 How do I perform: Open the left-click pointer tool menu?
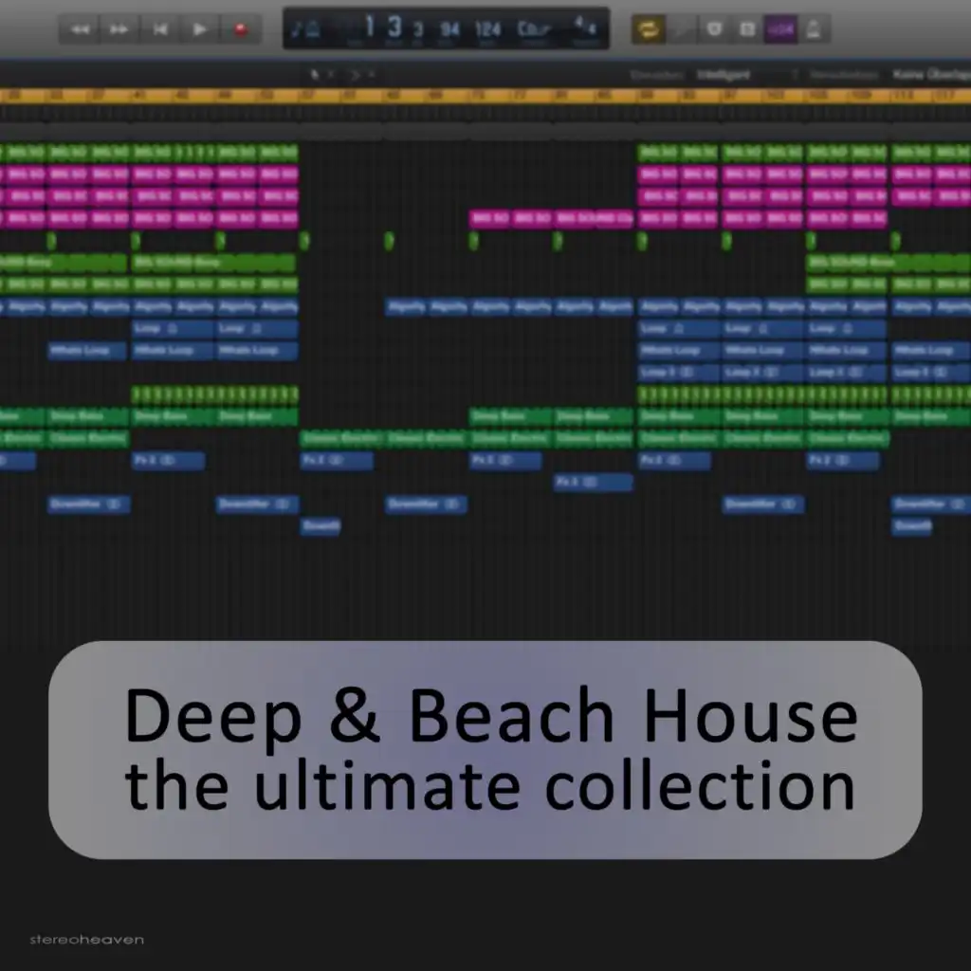click(x=318, y=73)
